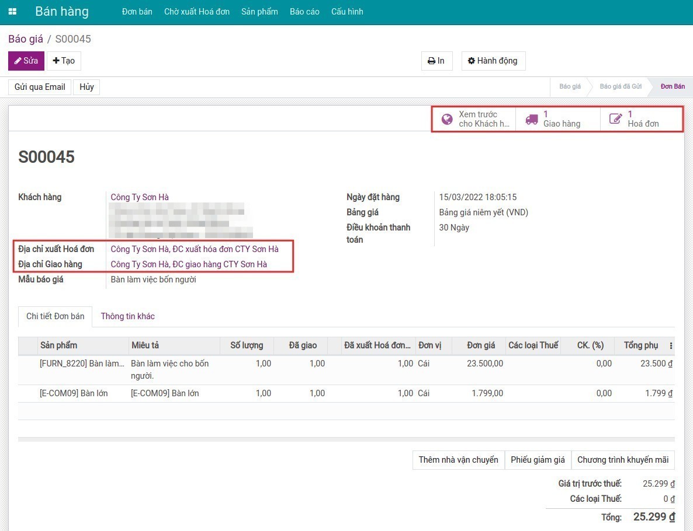Click unit price 1.799,00

click(x=487, y=393)
